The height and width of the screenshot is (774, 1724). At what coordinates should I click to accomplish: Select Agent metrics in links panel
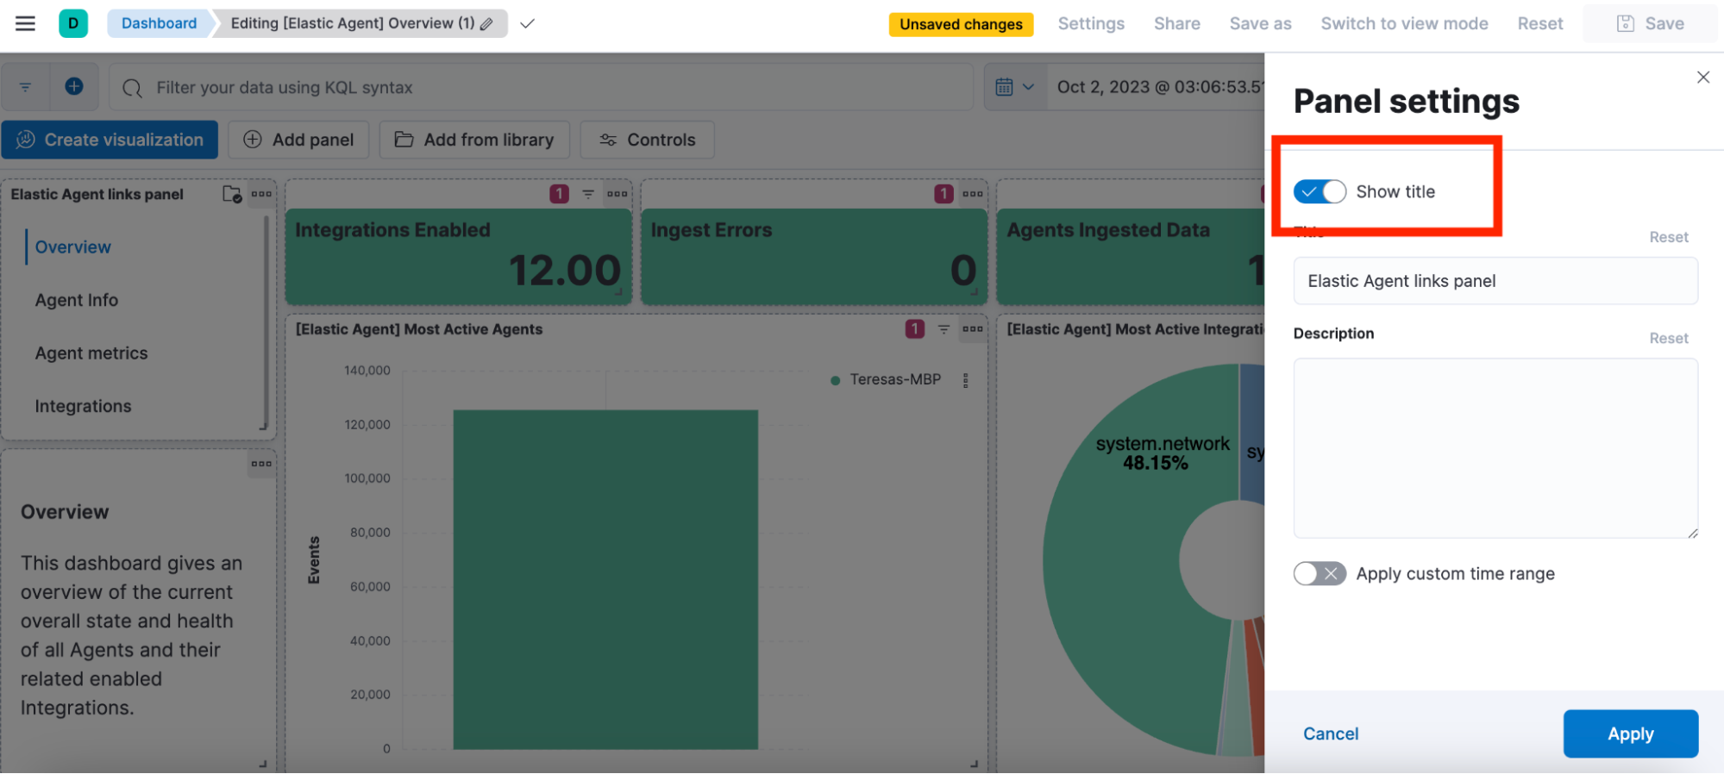point(91,353)
